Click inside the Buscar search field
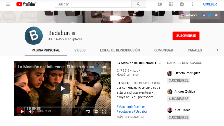 92,4
